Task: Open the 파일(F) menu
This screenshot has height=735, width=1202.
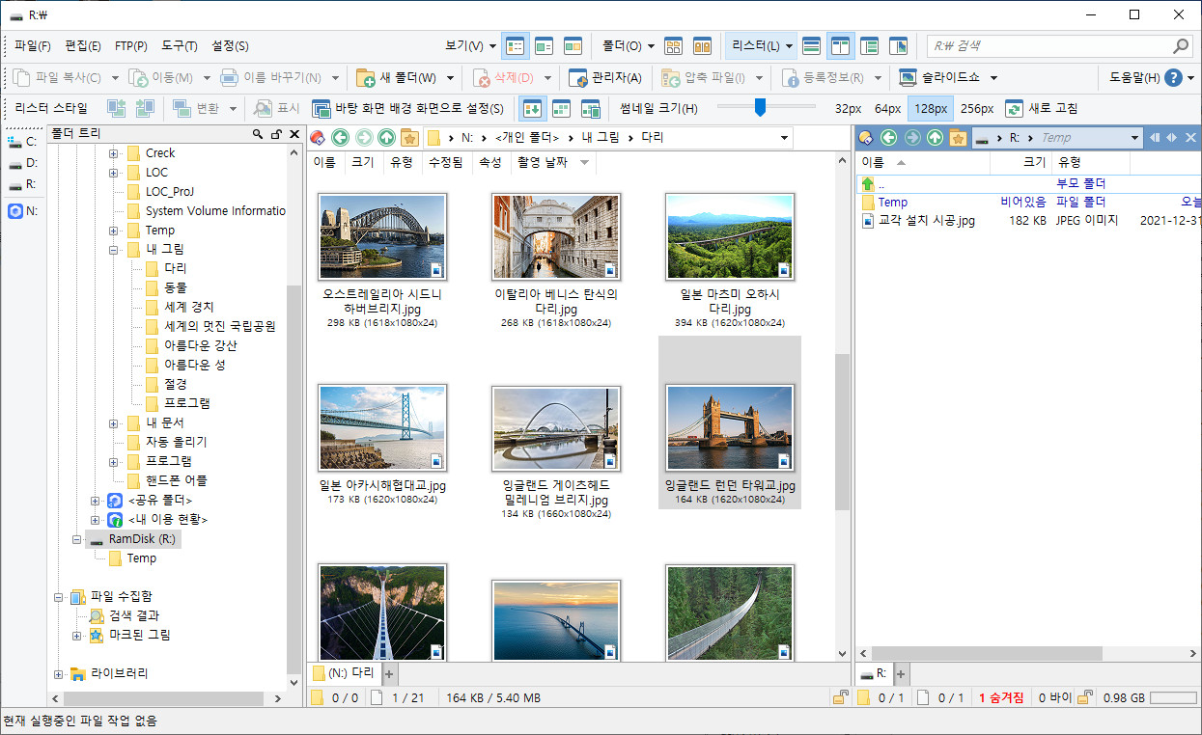Action: click(x=33, y=45)
